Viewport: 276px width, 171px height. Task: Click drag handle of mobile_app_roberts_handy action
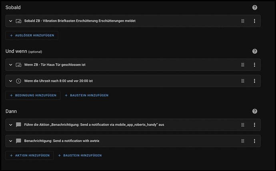242,125
